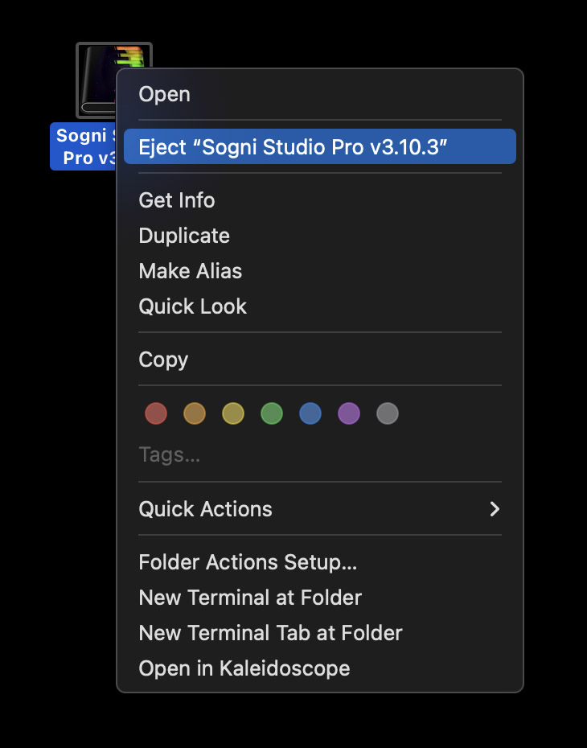Open Folder Actions Setup… entry
The image size is (587, 748).
[248, 562]
